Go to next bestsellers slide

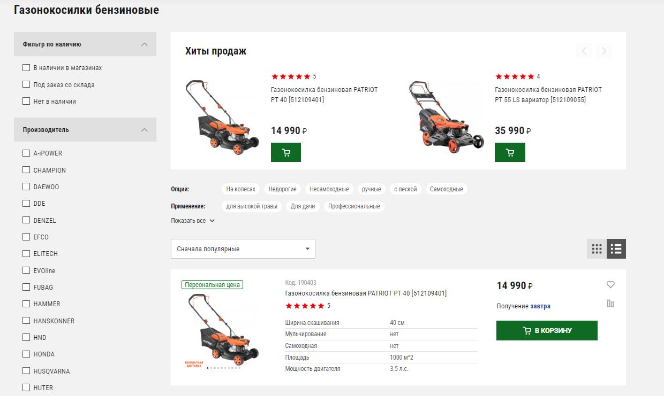pos(604,51)
